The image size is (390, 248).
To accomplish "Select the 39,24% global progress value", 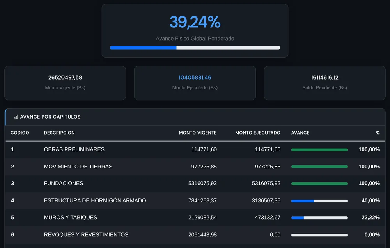I will (x=195, y=22).
